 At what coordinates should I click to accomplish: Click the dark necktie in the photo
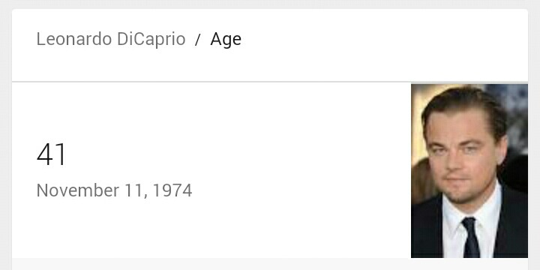(x=470, y=238)
